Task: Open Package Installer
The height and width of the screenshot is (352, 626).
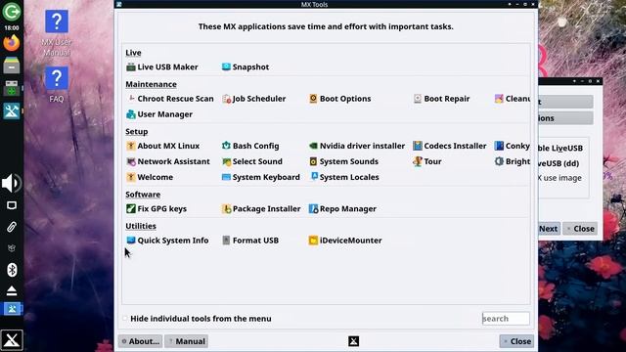Action: (261, 208)
